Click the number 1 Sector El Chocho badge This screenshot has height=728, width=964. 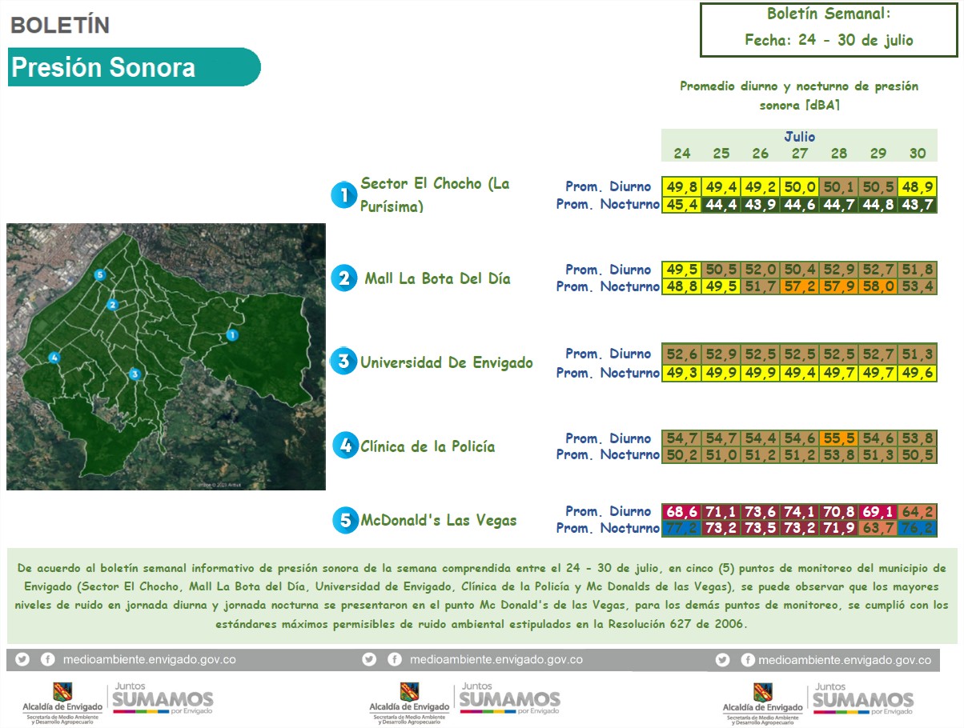tap(343, 194)
